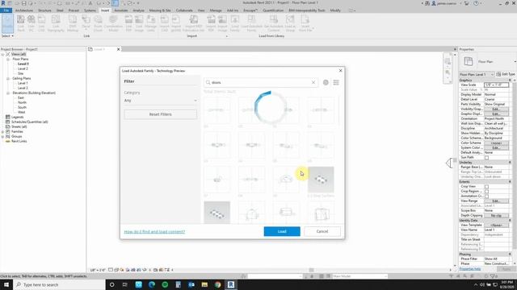Click the drawing area horizontal scrollbar
Screen dimensions: 517x290
point(312,270)
